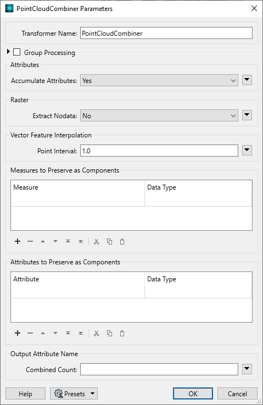Screen dimensions: 263x405
Task: Move Attributes row to top
Action: (x=68, y=333)
